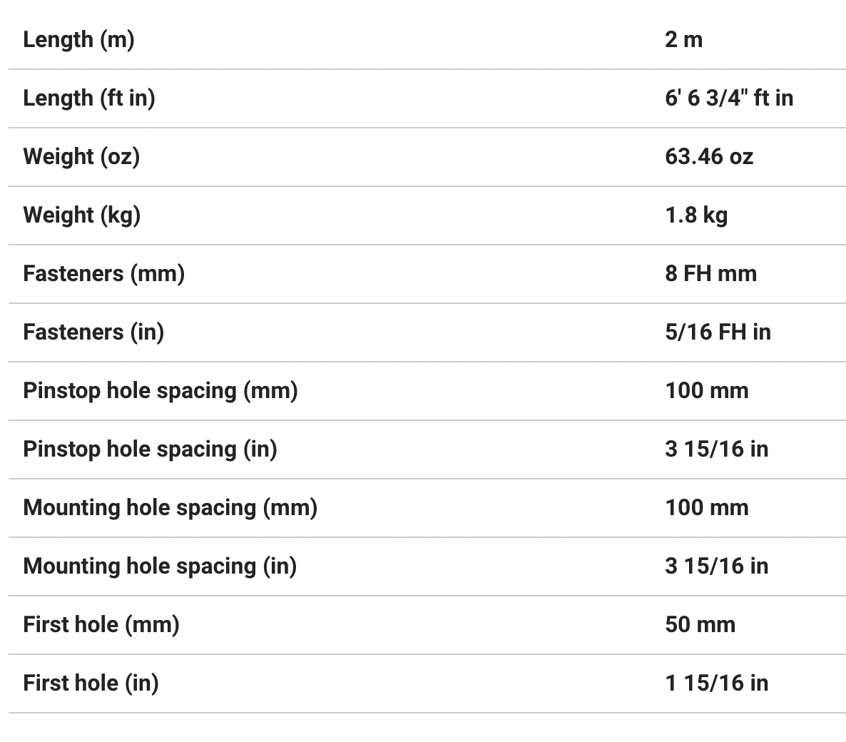
Task: Click the "Mounting hole spacing (in)" label
Action: point(160,566)
